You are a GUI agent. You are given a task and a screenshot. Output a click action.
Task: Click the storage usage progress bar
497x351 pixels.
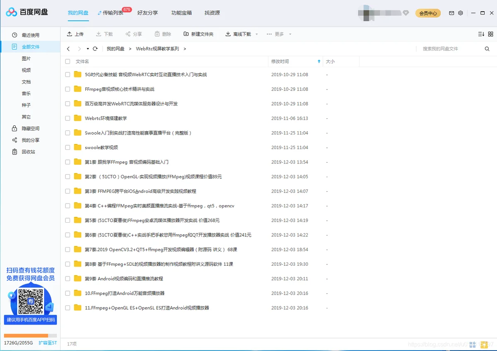30,336
